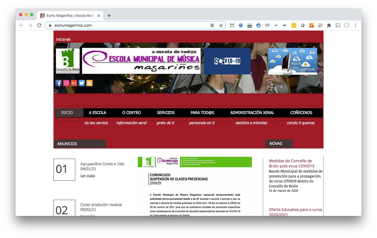Click the ANUNCIOS section header

click(80, 144)
